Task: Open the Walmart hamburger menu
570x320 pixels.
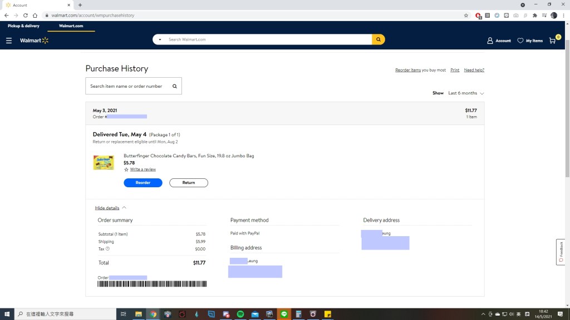Action: (x=9, y=41)
